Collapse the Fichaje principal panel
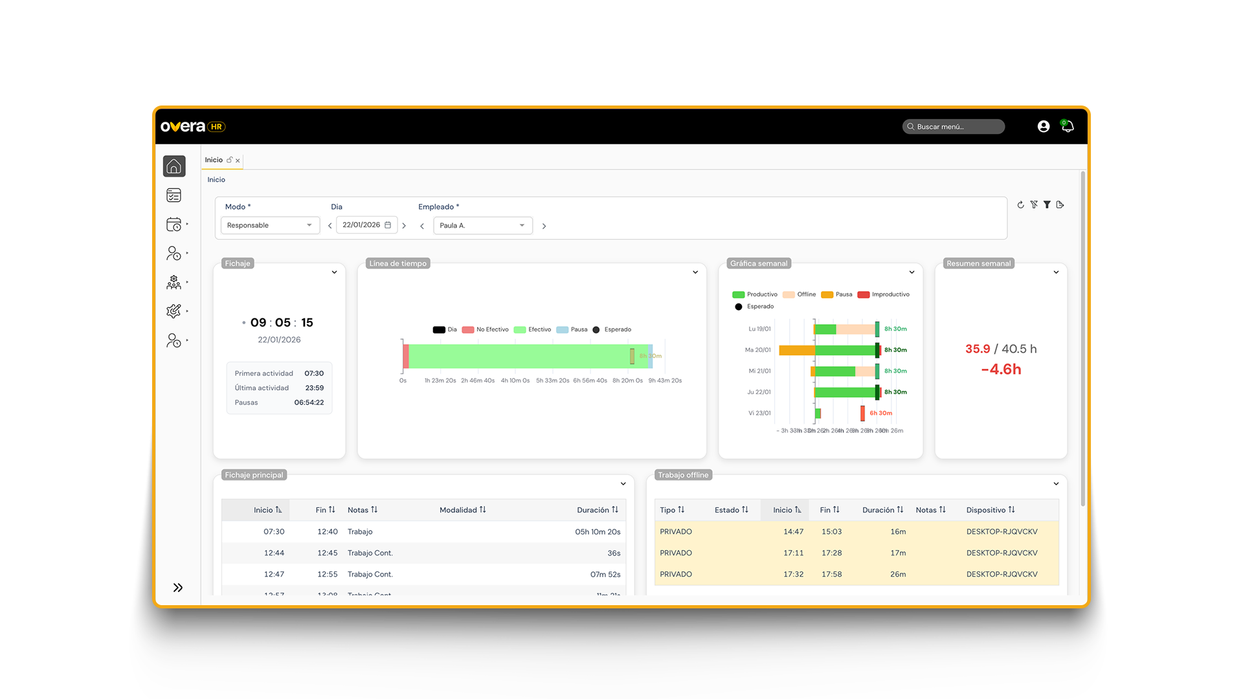 623,484
